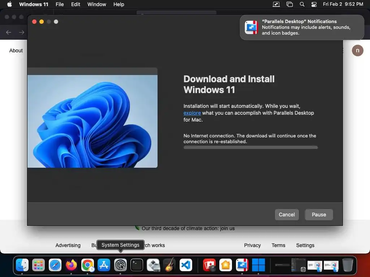Launch Photo Booth from the Dock
This screenshot has width=370, height=277.
point(209,265)
